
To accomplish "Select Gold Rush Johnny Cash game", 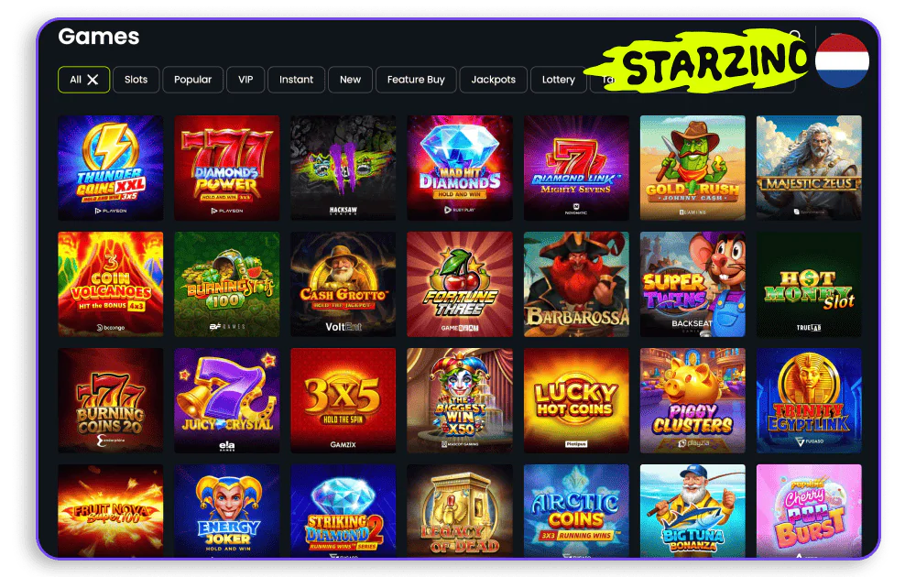I will click(692, 168).
